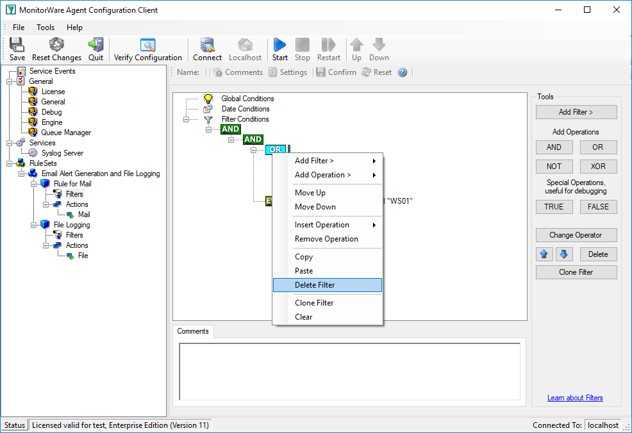Viewport: 632px width, 433px height.
Task: Choose Copy from the context menu
Action: tap(328, 257)
